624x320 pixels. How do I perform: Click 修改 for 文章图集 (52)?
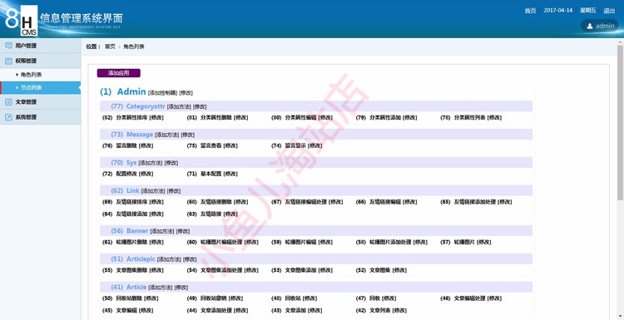[399, 270]
